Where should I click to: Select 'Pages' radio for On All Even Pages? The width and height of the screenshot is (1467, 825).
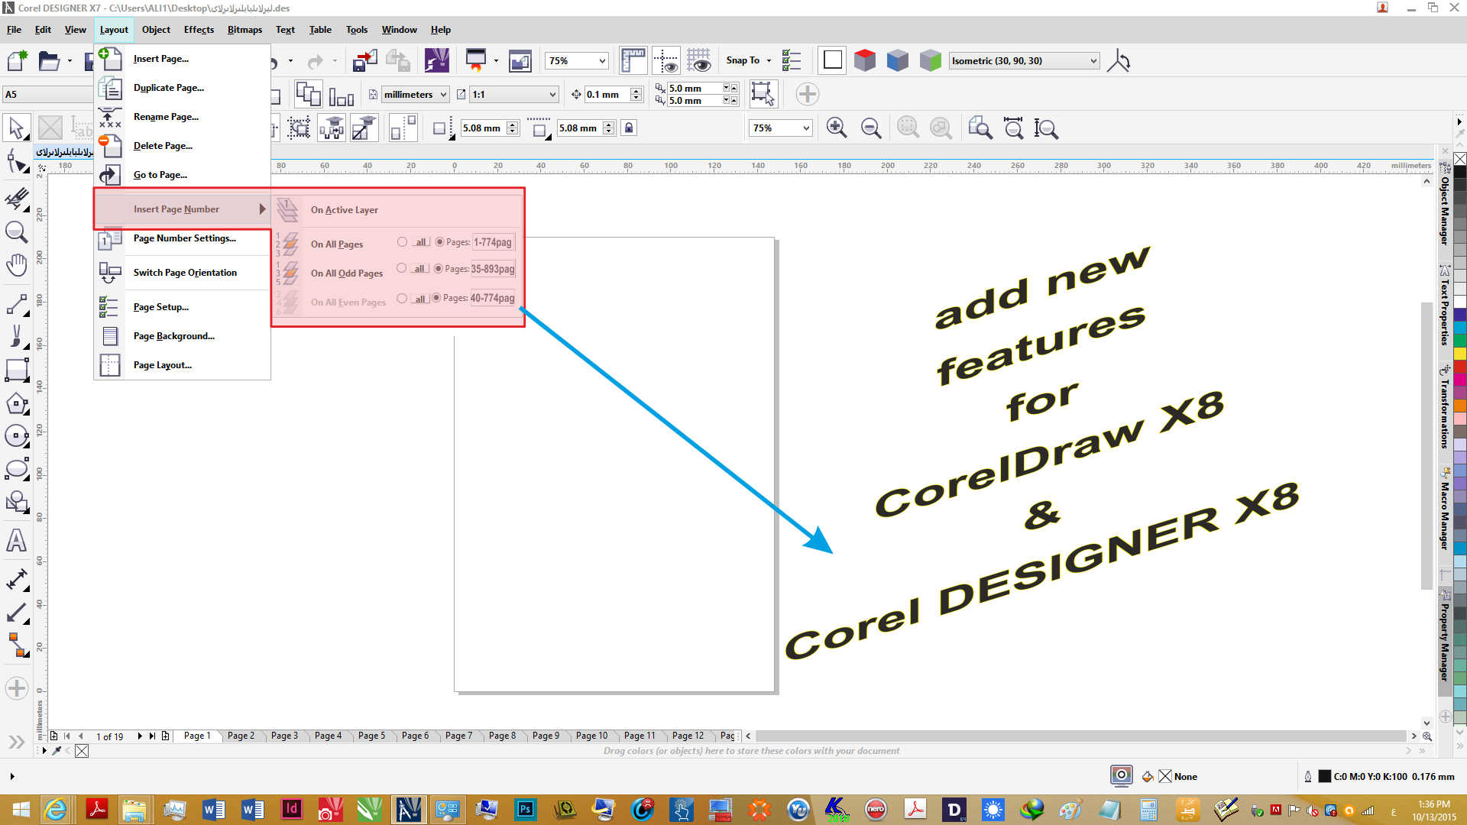(x=436, y=298)
